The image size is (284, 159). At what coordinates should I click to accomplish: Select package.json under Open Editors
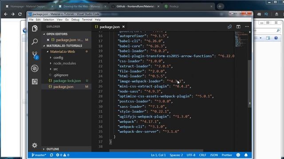[66, 40]
